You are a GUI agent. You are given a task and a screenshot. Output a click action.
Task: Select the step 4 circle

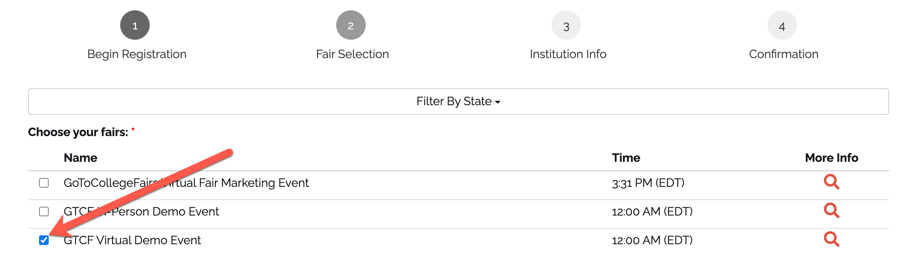point(782,25)
